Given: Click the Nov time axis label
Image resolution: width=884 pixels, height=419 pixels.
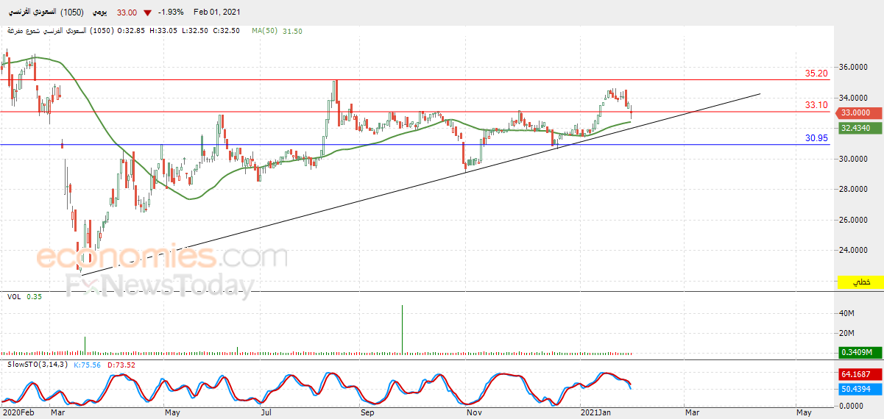Looking at the screenshot, I should (474, 412).
